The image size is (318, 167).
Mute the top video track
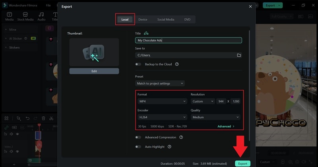pos(12,134)
